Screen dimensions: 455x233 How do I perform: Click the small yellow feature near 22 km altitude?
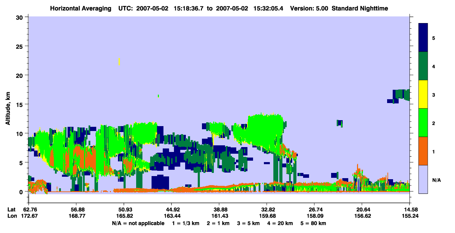119,61
